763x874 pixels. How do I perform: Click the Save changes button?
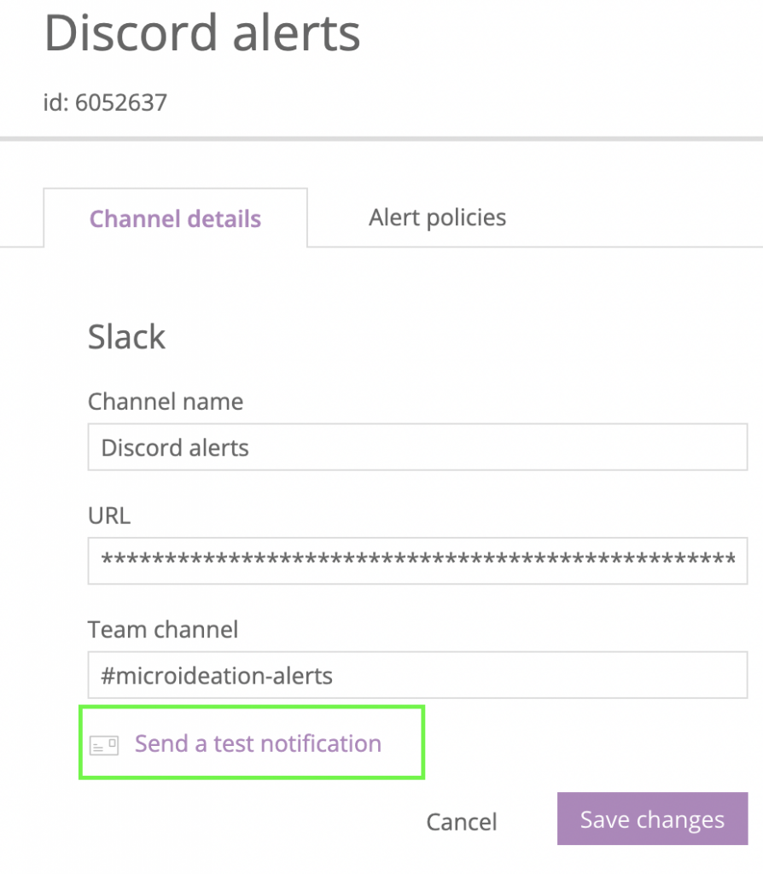click(x=653, y=819)
